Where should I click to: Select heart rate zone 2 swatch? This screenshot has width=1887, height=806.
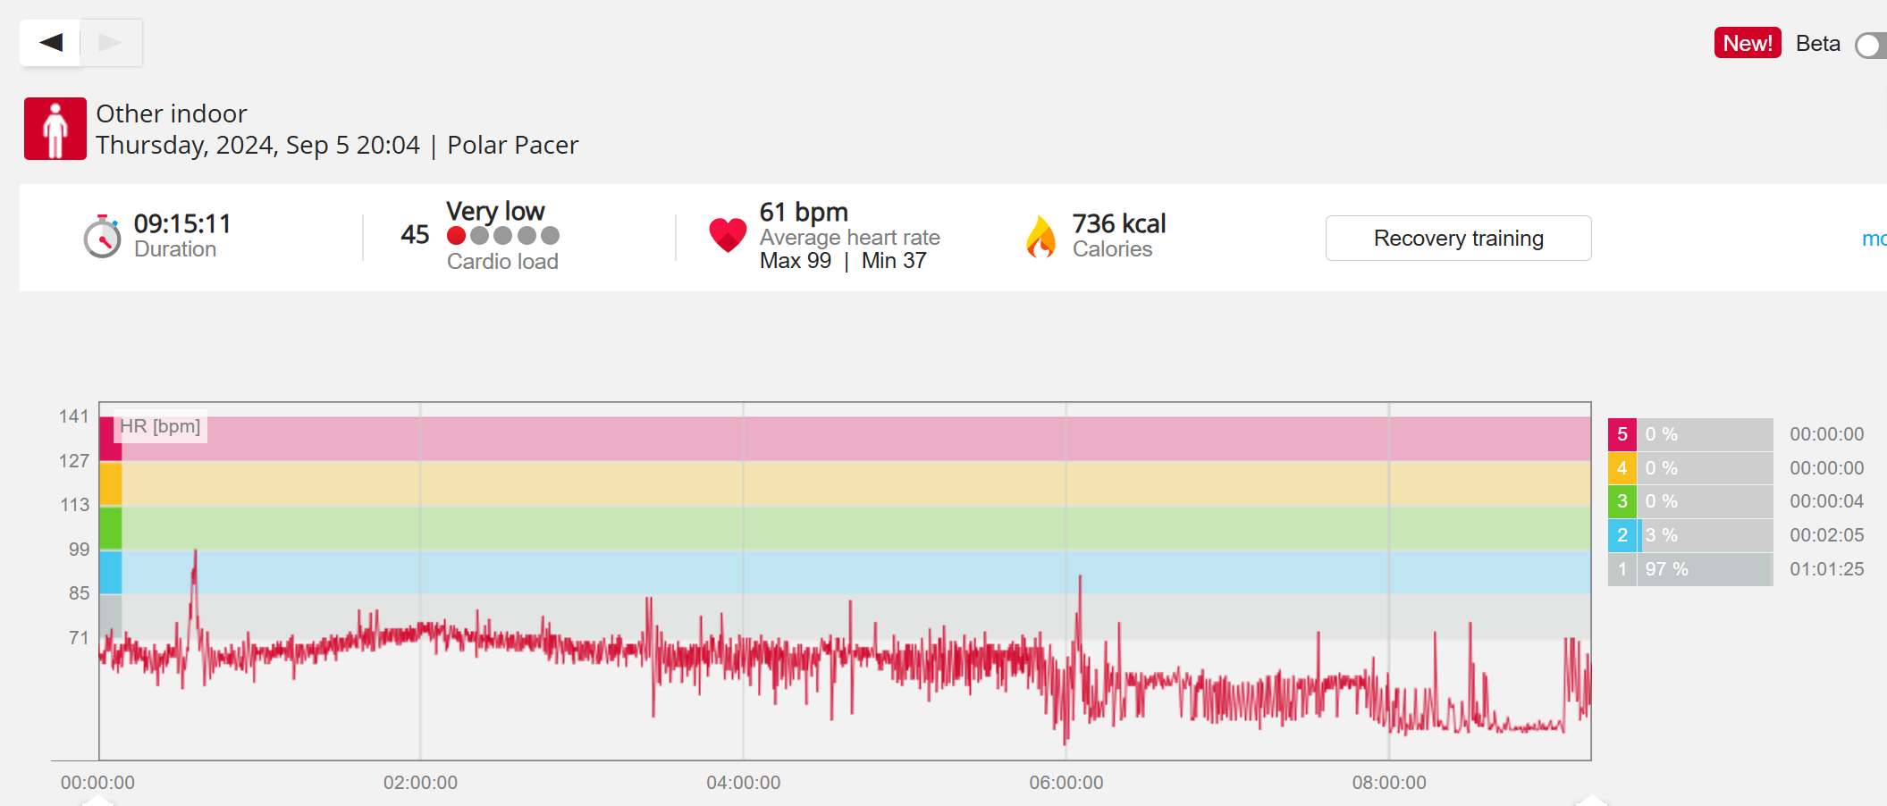tap(1622, 535)
